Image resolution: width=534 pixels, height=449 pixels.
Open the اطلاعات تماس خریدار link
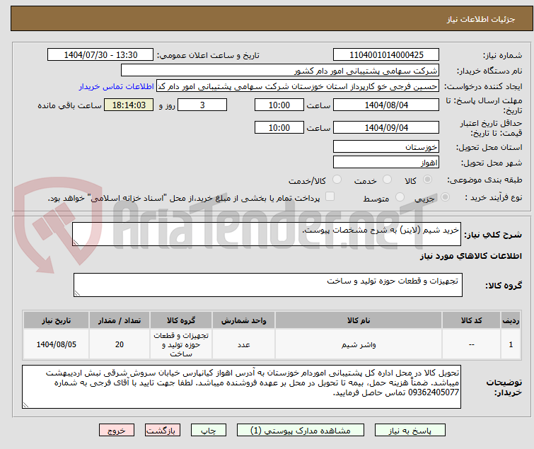tap(117, 86)
